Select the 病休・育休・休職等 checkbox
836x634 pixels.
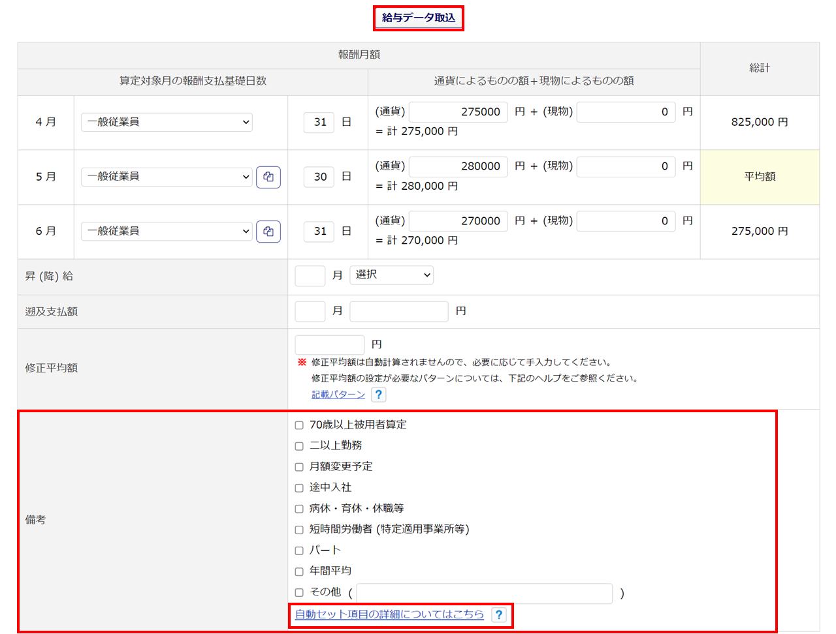coord(299,509)
